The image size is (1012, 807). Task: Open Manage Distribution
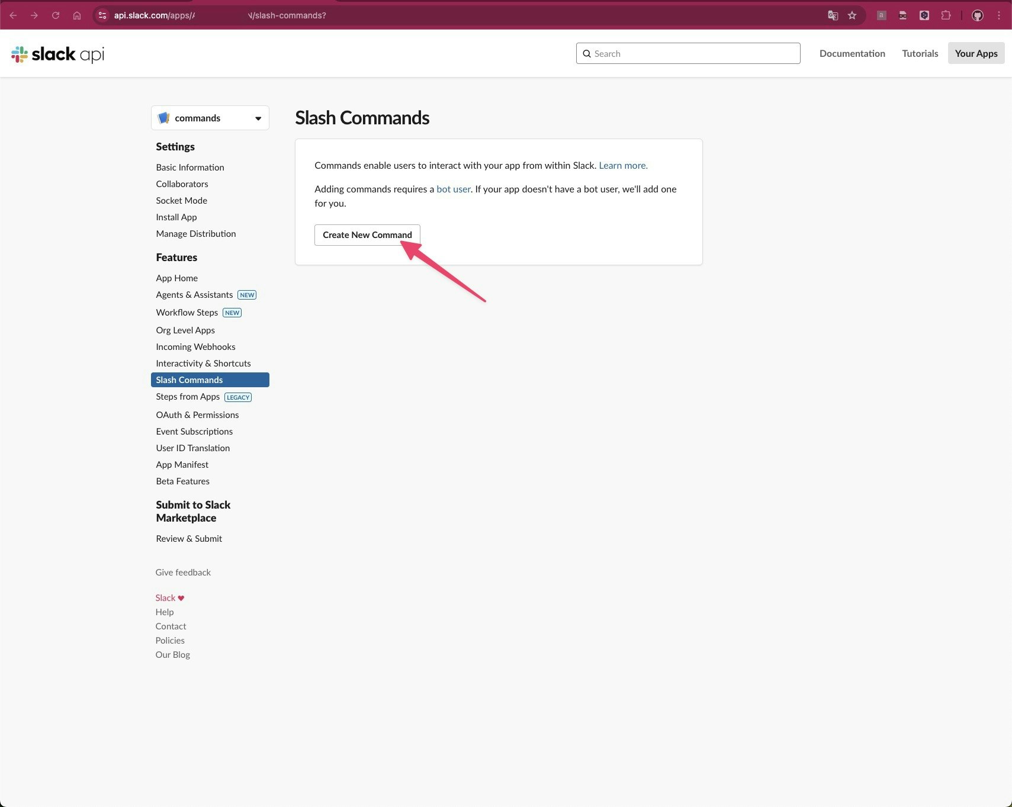coord(196,234)
